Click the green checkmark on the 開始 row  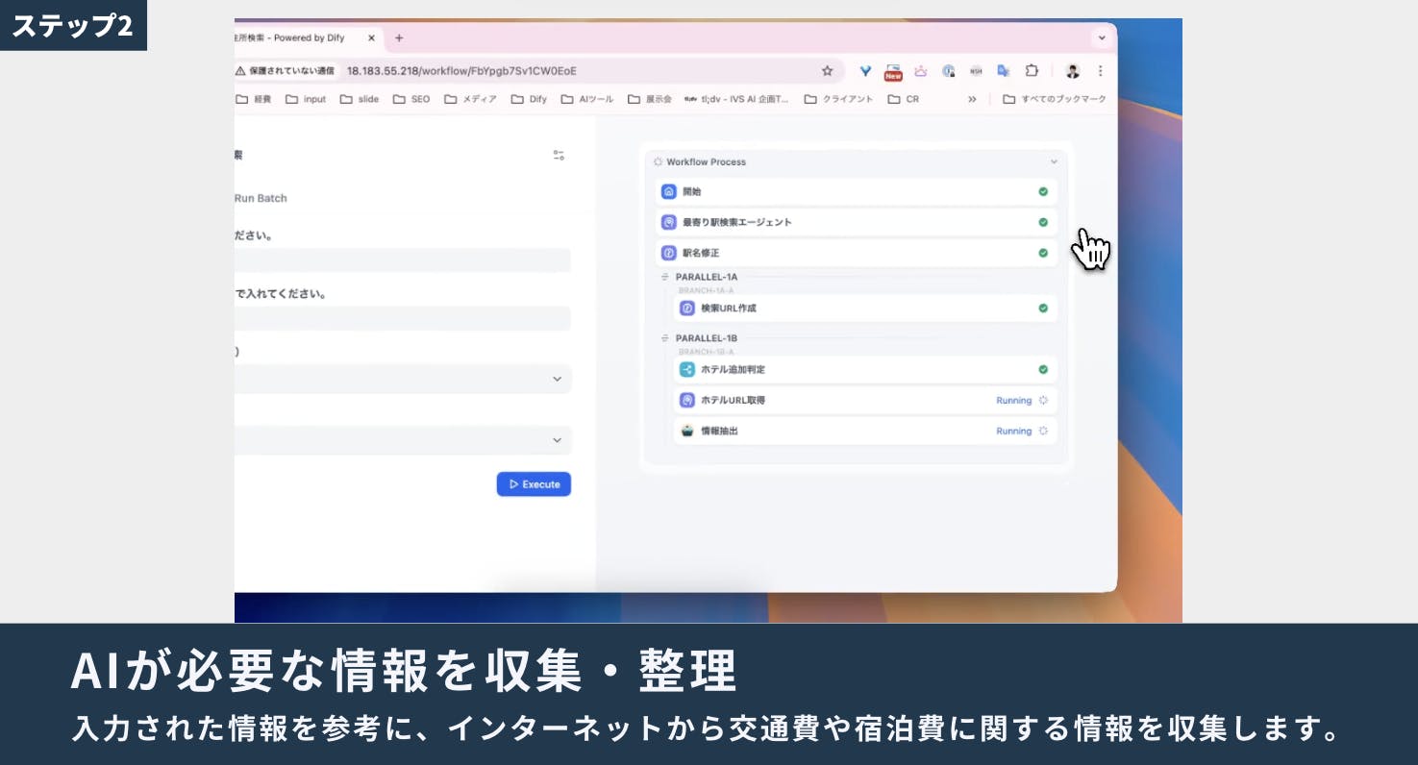pyautogui.click(x=1043, y=192)
